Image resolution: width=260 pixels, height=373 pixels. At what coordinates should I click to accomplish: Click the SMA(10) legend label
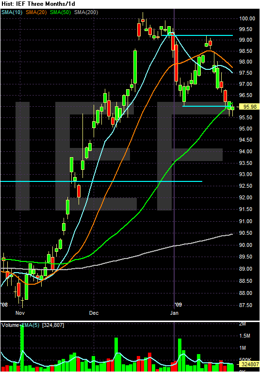click(12, 13)
